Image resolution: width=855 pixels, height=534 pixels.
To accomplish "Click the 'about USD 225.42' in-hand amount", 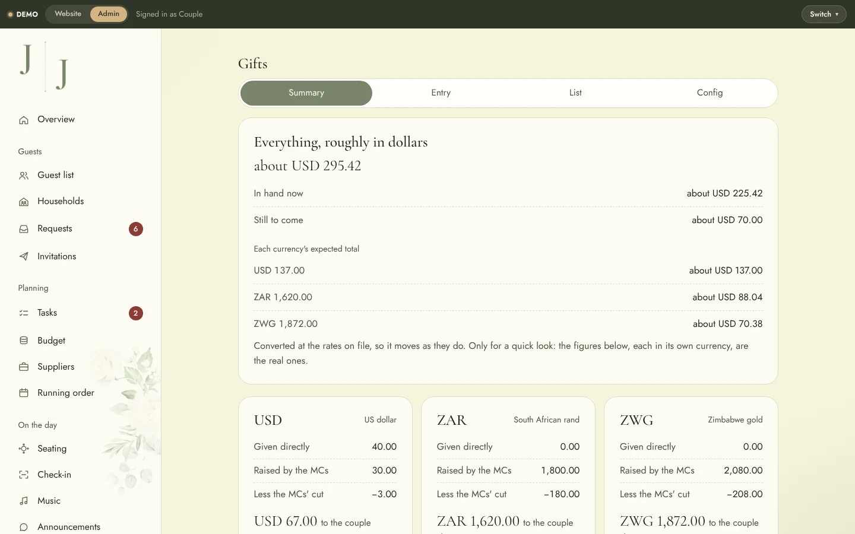I will [724, 193].
